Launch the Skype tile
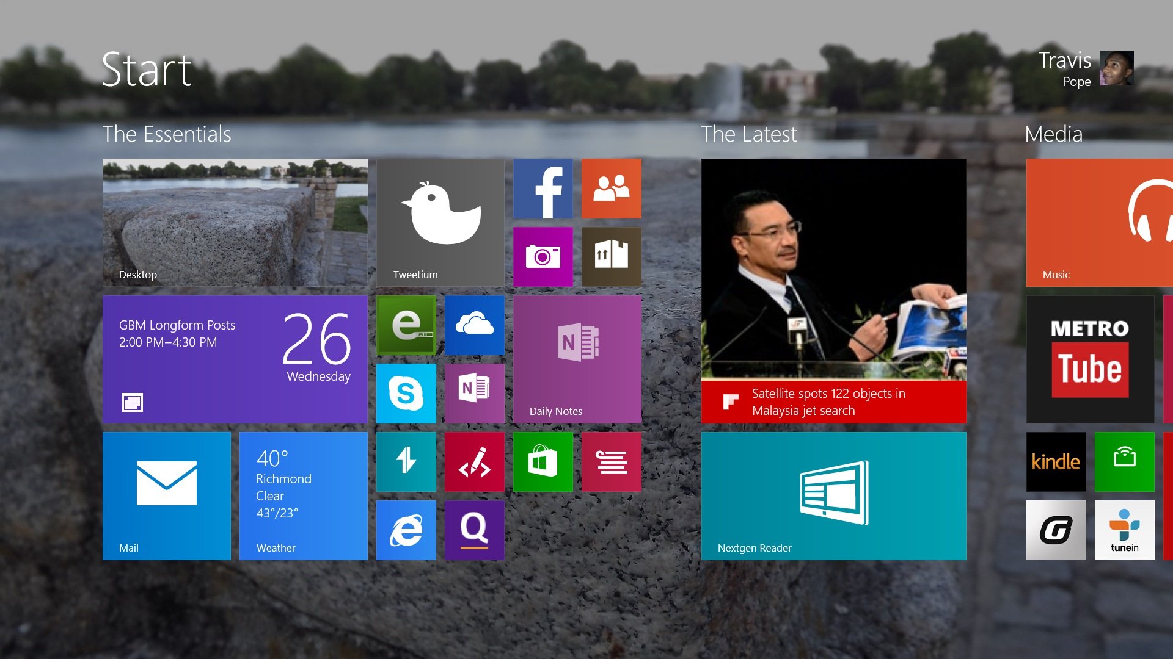 tap(406, 394)
